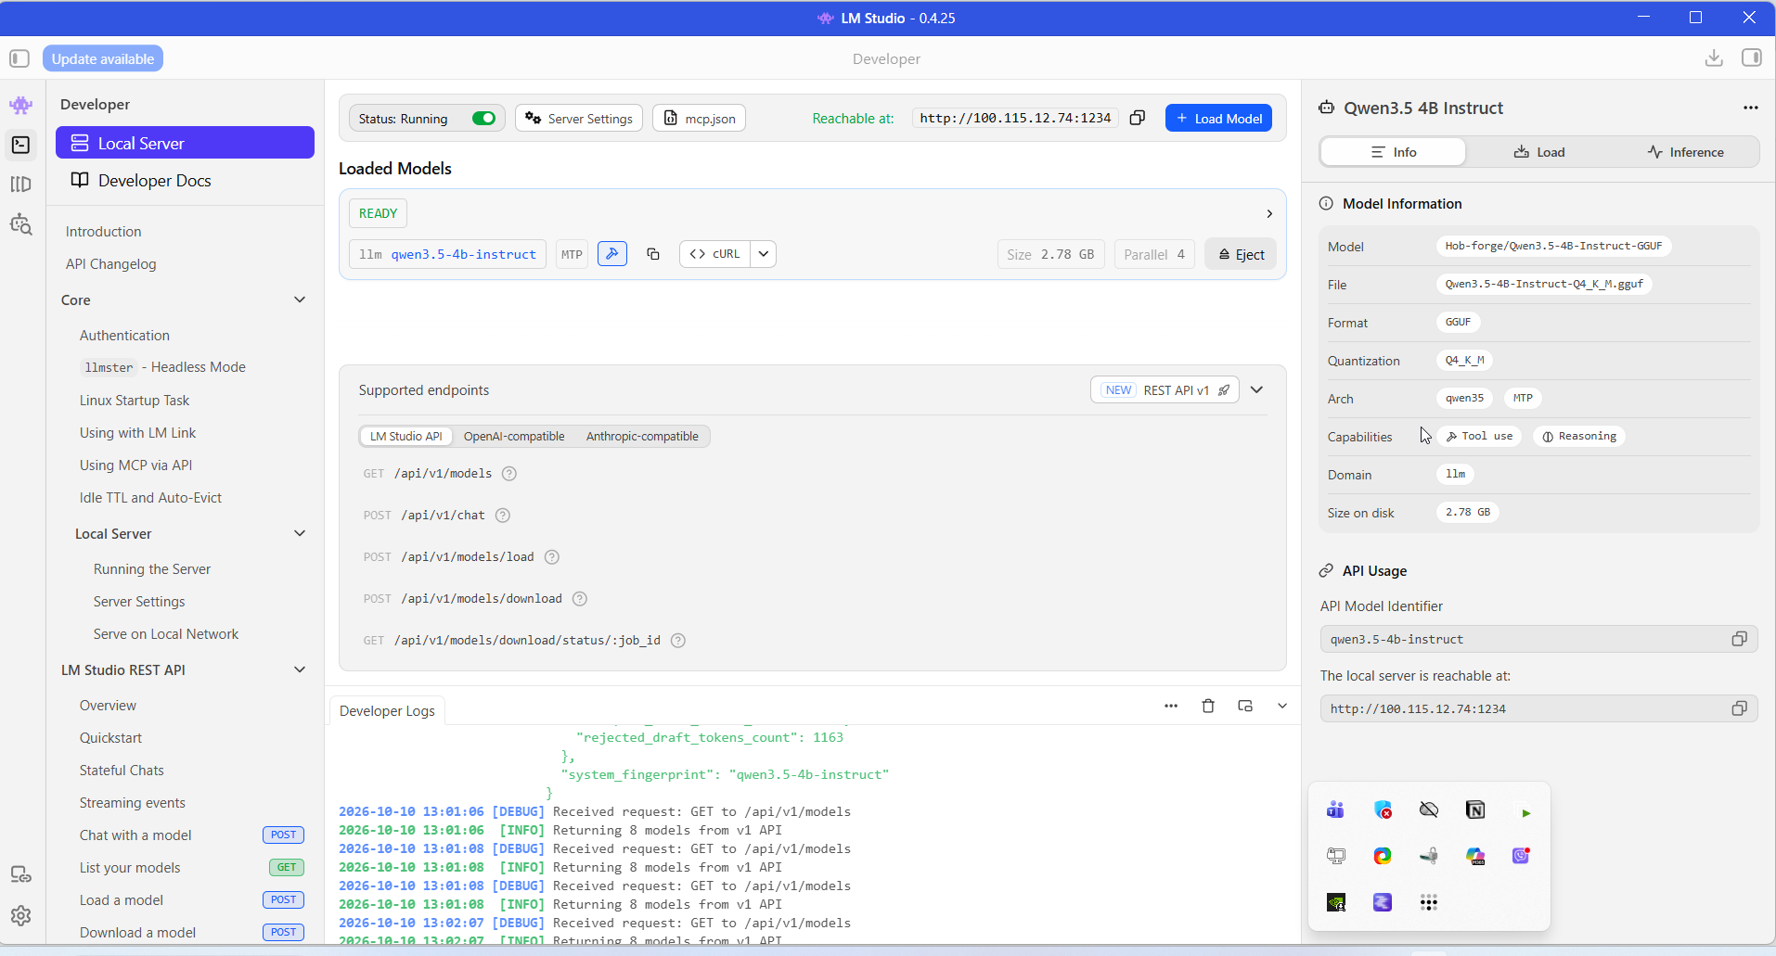This screenshot has height=956, width=1776.
Task: Expand the READY loaded model row chevron
Action: point(1269,213)
